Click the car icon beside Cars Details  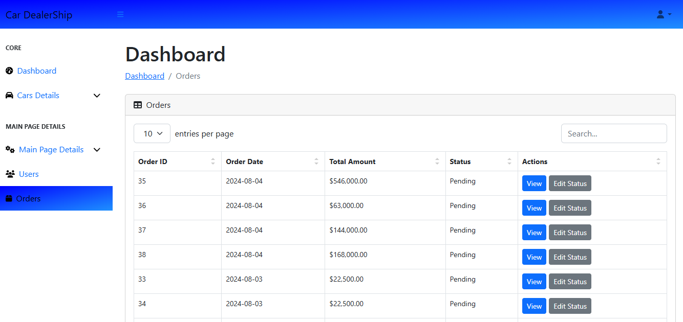click(9, 96)
